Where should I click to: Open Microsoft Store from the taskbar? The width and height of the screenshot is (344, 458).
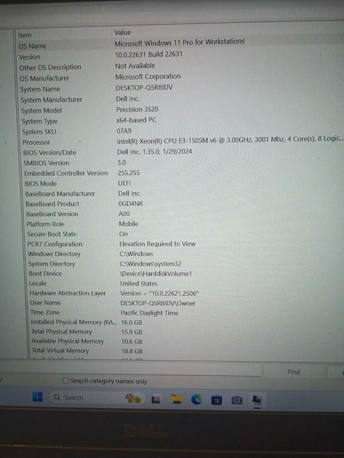[217, 400]
